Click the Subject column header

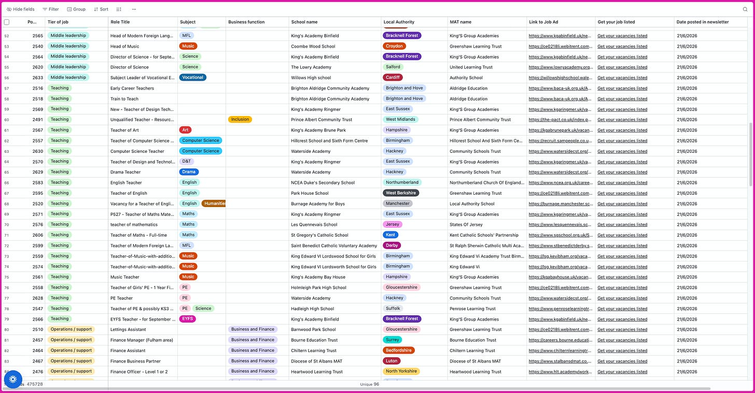click(x=202, y=22)
